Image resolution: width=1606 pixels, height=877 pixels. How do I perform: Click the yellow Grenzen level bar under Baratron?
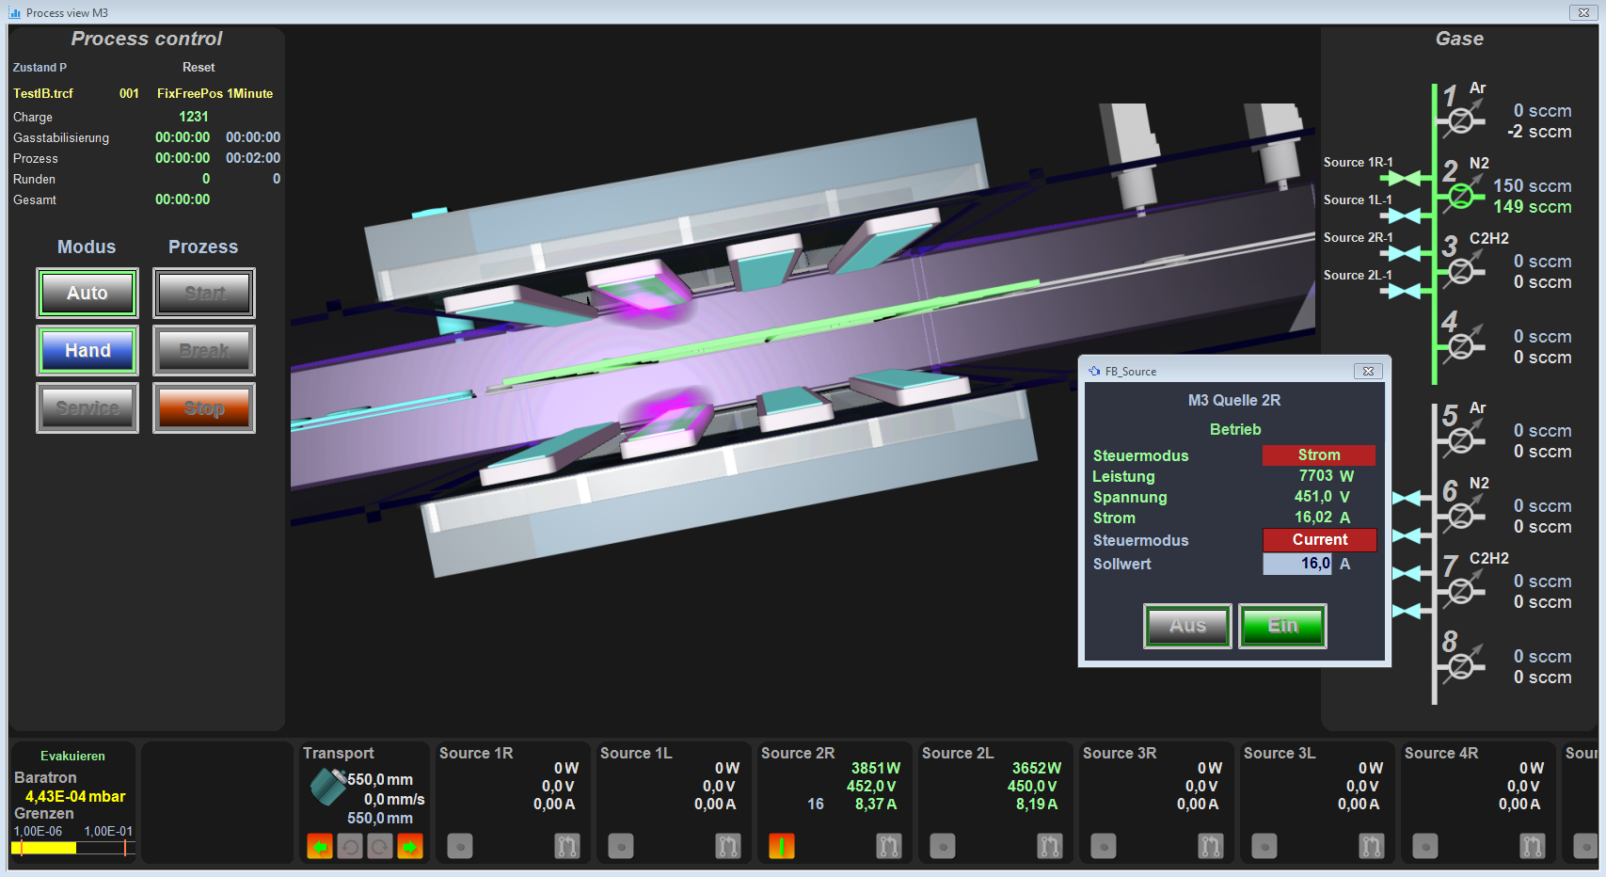[x=44, y=848]
